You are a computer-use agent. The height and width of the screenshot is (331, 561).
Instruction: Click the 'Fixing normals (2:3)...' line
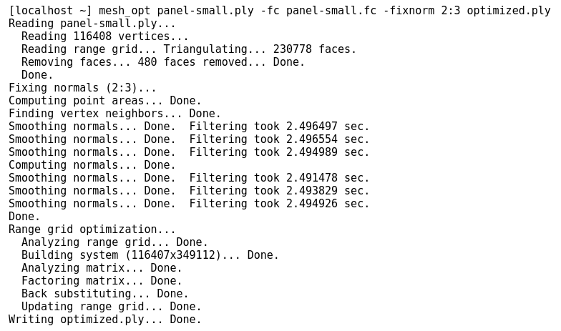pos(82,88)
